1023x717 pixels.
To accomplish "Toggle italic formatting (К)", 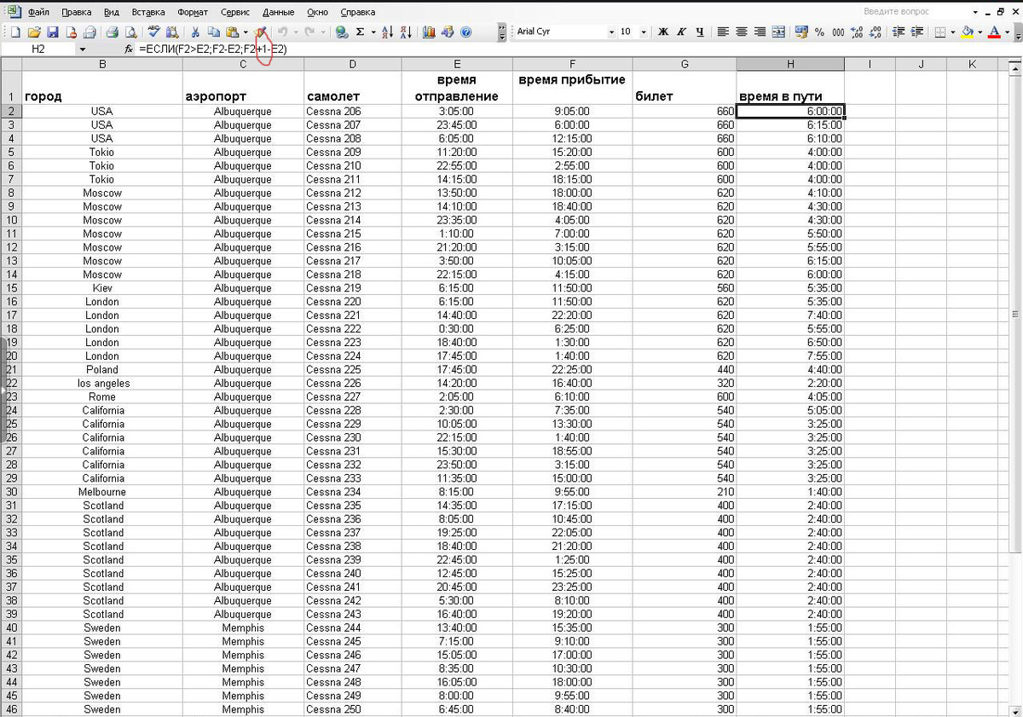I will pos(681,32).
